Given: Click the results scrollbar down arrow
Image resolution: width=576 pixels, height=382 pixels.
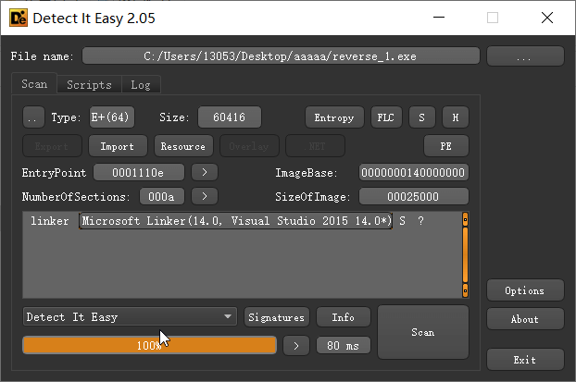Looking at the screenshot, I should click(x=465, y=290).
